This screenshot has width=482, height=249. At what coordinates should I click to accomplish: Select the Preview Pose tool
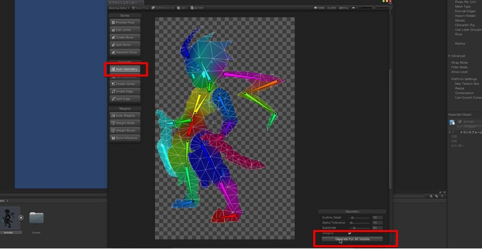[x=125, y=22]
